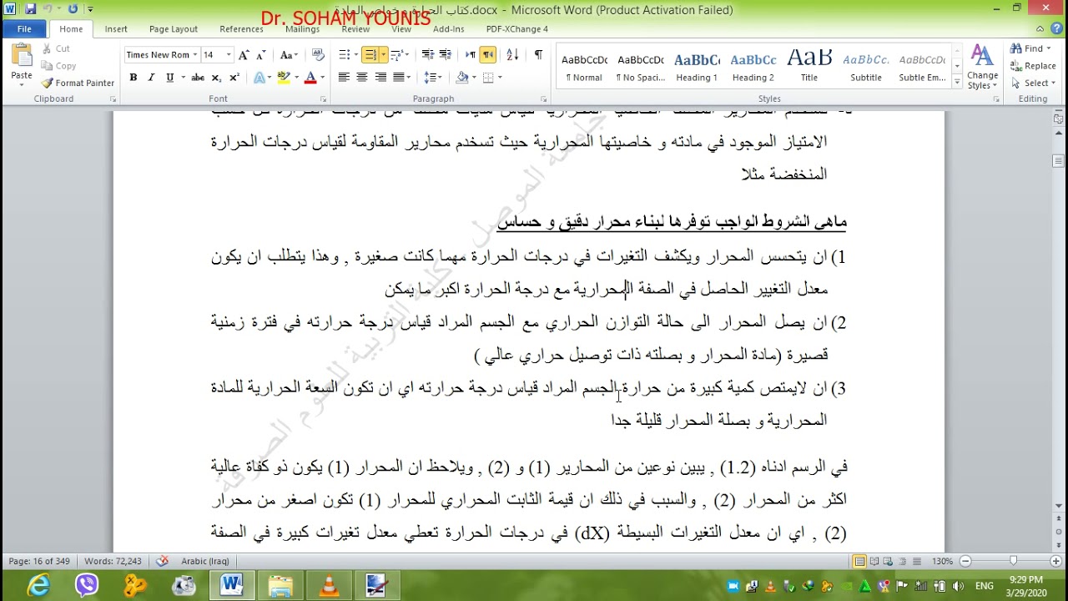Apply the red font color
The image size is (1068, 601).
pos(310,78)
